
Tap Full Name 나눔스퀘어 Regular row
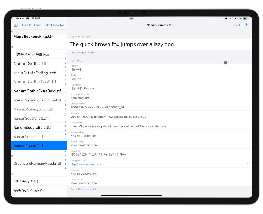coord(160,87)
